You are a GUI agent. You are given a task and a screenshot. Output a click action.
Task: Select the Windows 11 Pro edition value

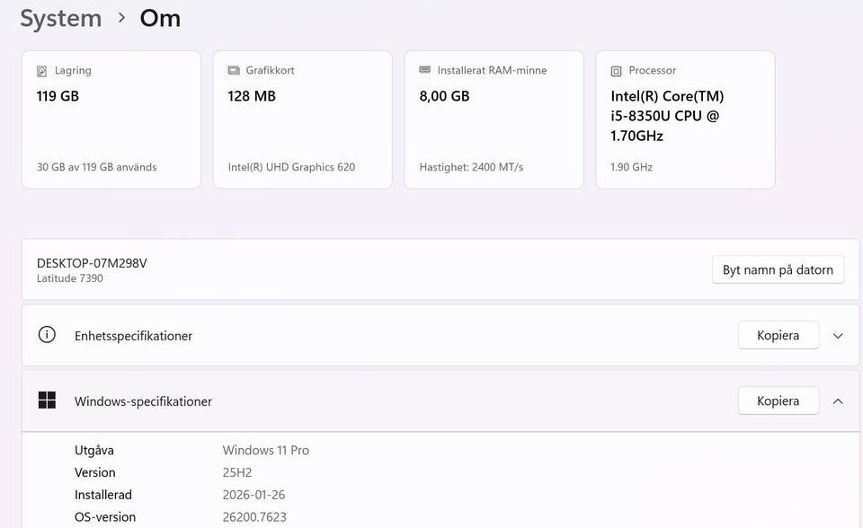click(x=266, y=450)
